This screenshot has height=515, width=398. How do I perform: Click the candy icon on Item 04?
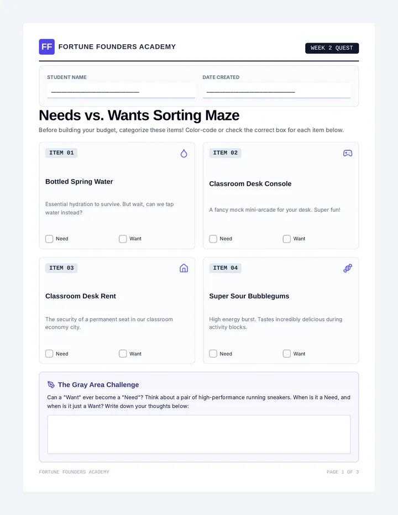pyautogui.click(x=348, y=269)
